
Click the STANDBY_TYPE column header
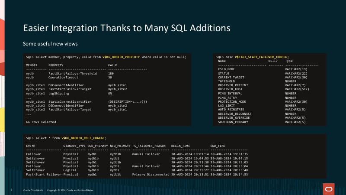(74, 146)
